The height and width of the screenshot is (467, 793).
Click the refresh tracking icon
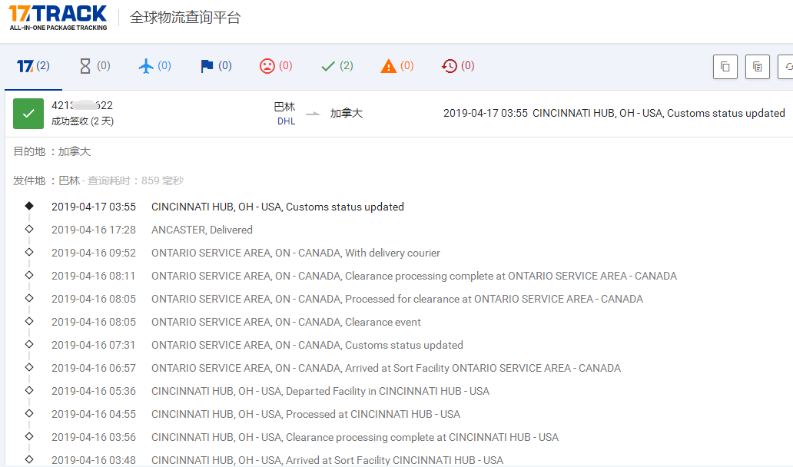coord(788,67)
